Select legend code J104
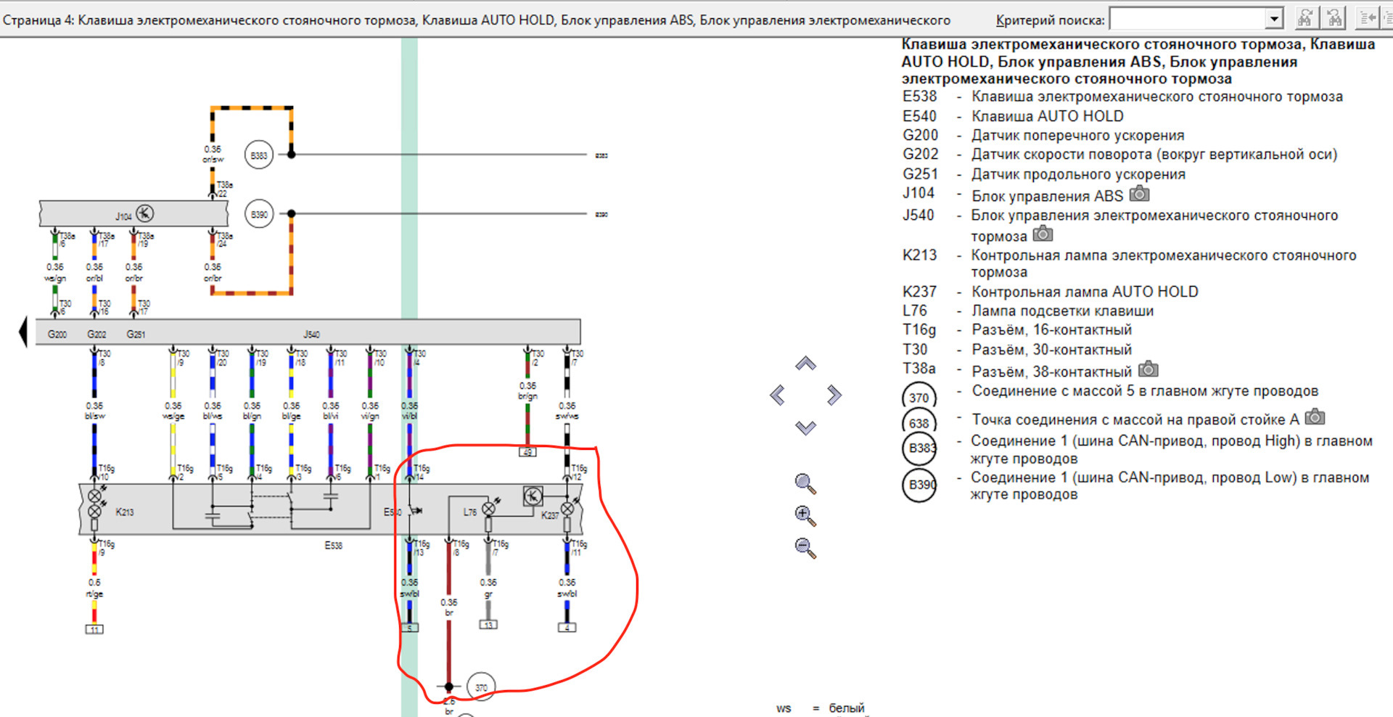Screen dimensions: 1393x717 tap(919, 193)
